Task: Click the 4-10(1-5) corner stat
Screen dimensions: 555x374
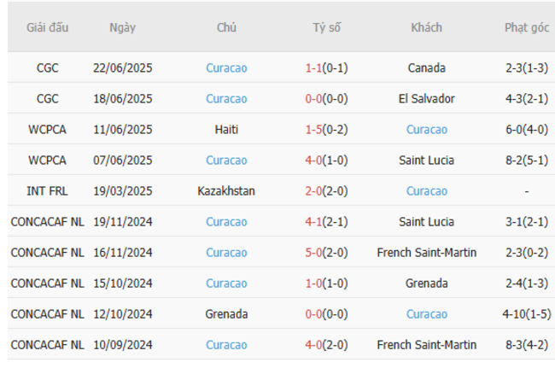Action: [526, 314]
